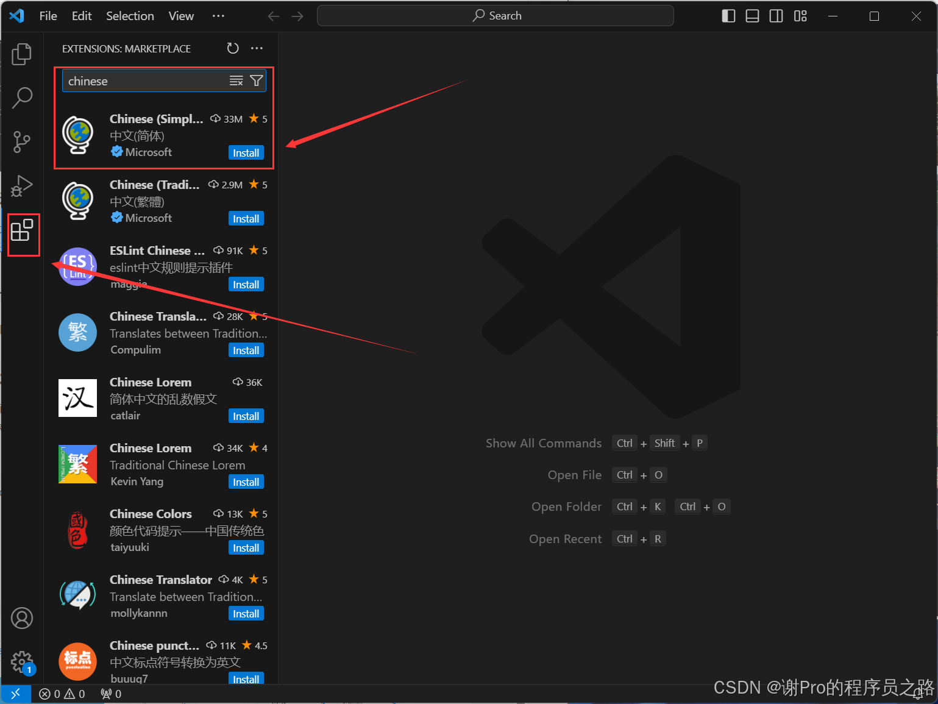The height and width of the screenshot is (704, 938).
Task: Click the command center Search box
Action: coord(495,16)
